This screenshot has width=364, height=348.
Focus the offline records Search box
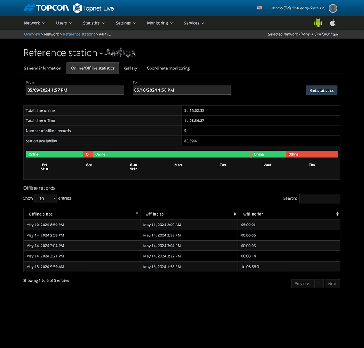click(319, 198)
